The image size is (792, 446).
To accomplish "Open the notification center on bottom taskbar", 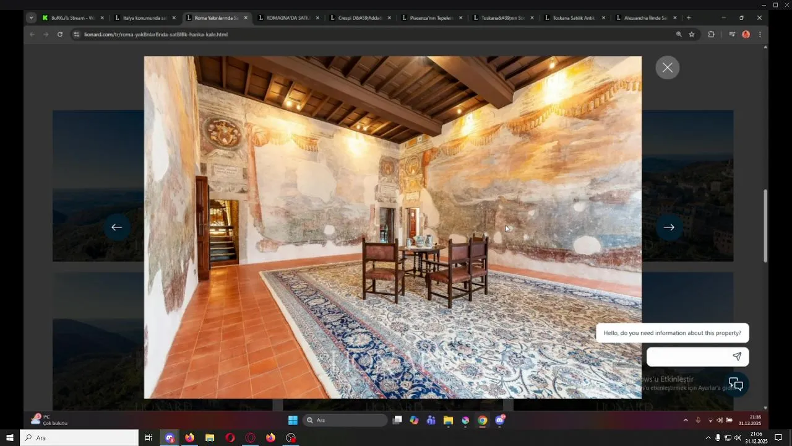I will [x=779, y=438].
